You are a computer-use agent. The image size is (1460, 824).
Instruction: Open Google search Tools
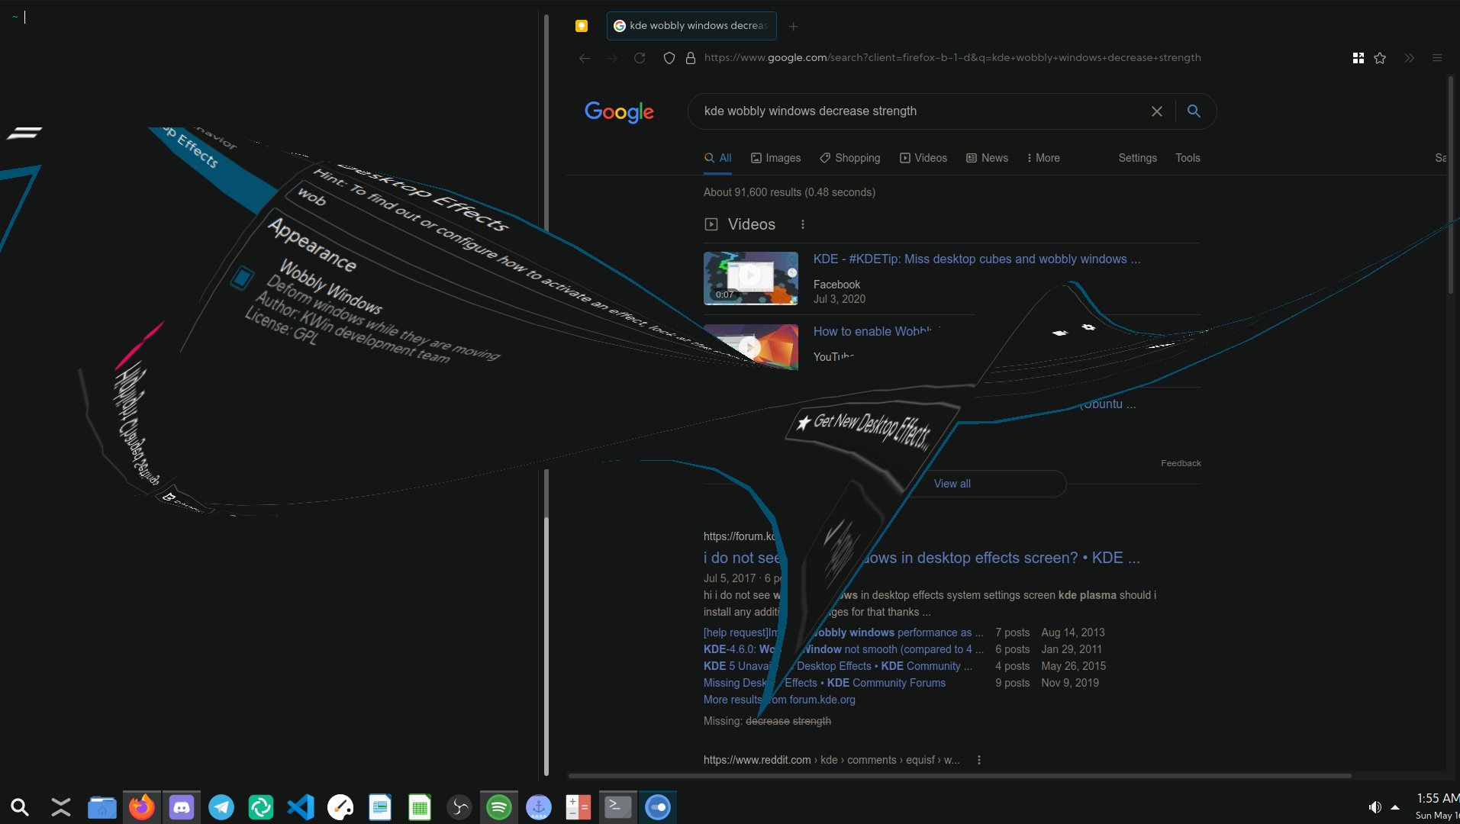(1188, 158)
